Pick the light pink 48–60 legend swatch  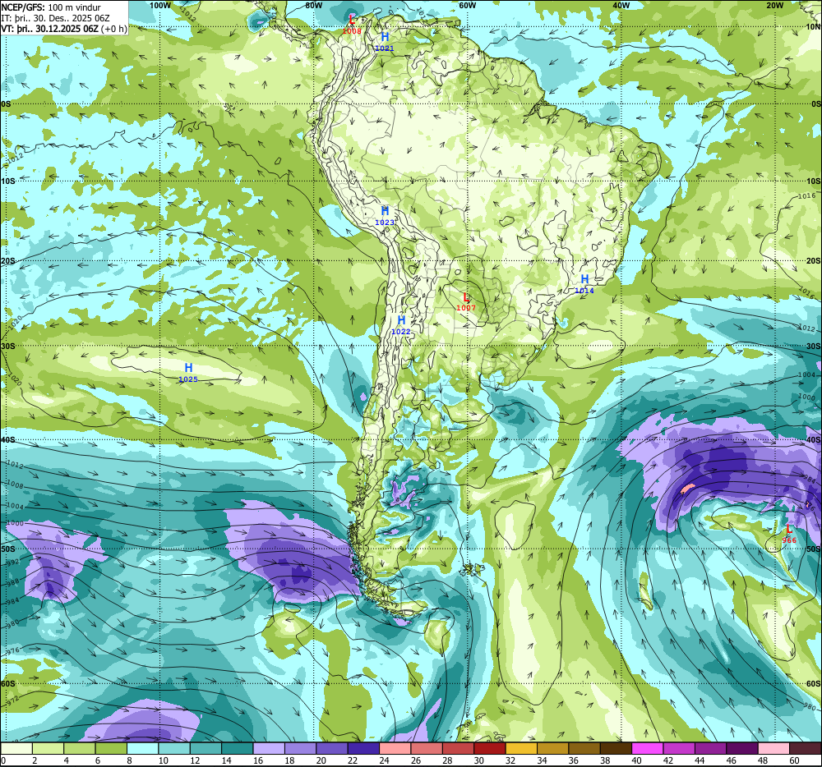click(x=774, y=748)
